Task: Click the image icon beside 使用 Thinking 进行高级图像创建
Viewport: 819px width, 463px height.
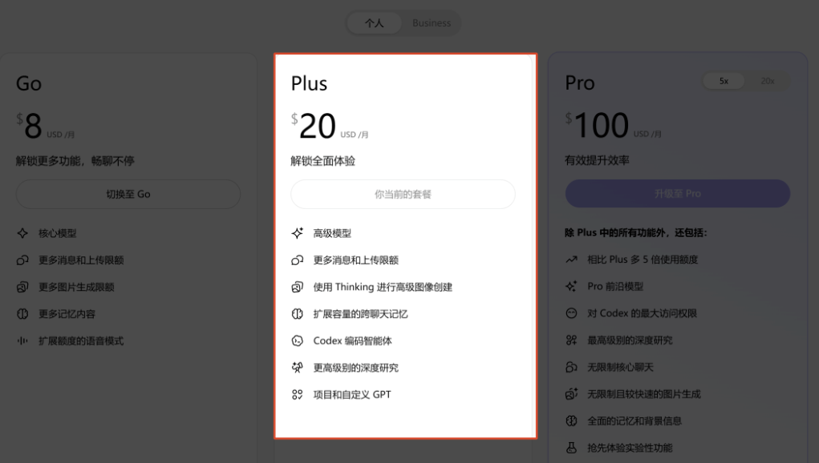Action: pos(298,287)
